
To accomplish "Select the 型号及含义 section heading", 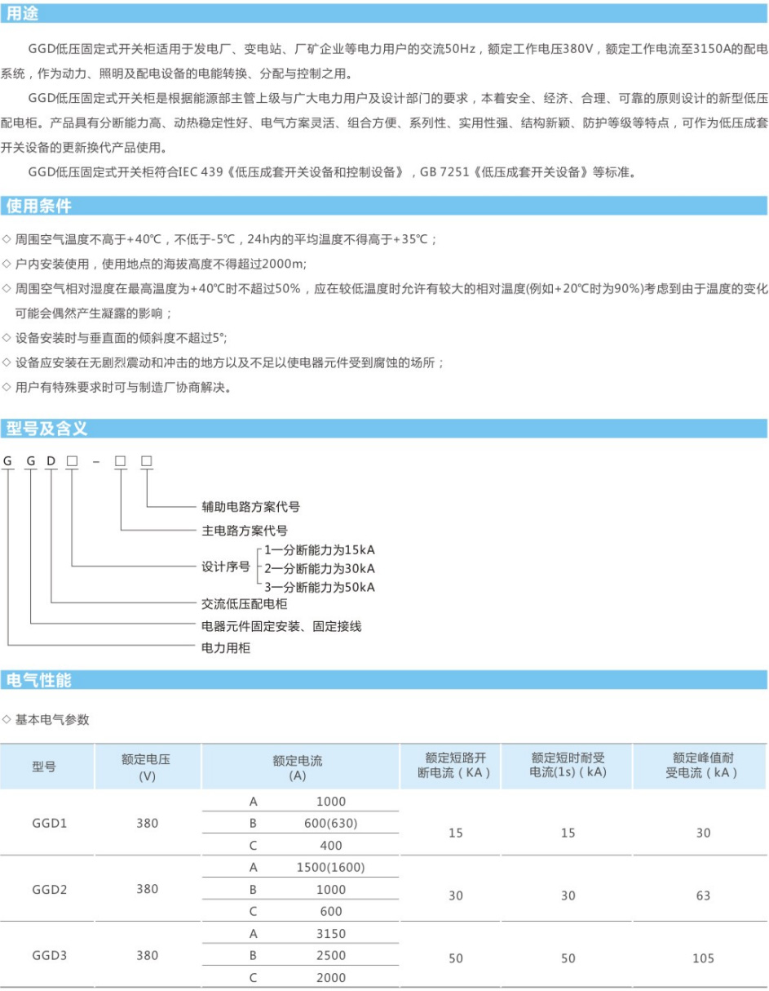I will tap(46, 429).
